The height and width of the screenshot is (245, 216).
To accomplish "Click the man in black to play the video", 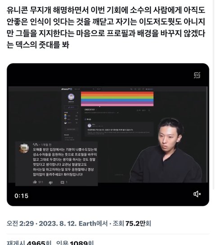I will coord(166,150).
